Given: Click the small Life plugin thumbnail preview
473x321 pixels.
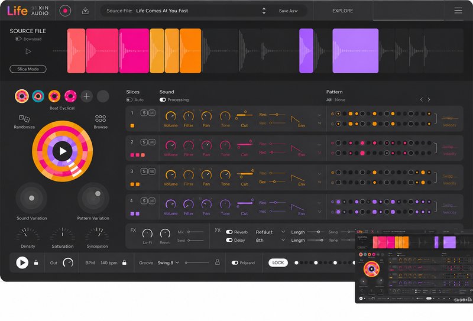Looking at the screenshot, I should pos(414,265).
